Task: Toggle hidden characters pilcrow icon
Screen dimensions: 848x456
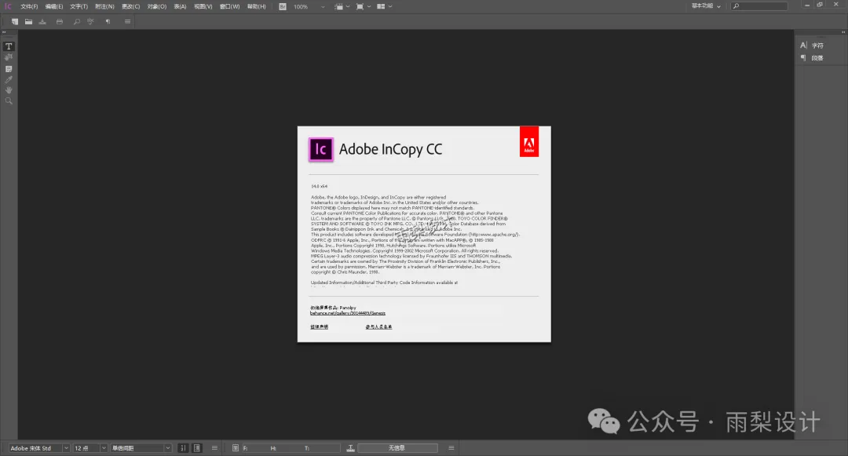Action: click(x=108, y=22)
